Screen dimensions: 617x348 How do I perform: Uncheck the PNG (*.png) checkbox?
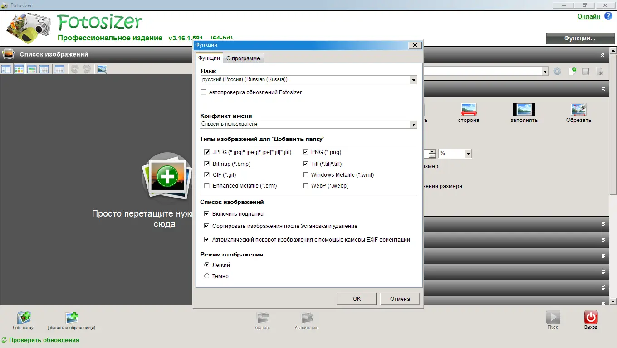(x=305, y=152)
